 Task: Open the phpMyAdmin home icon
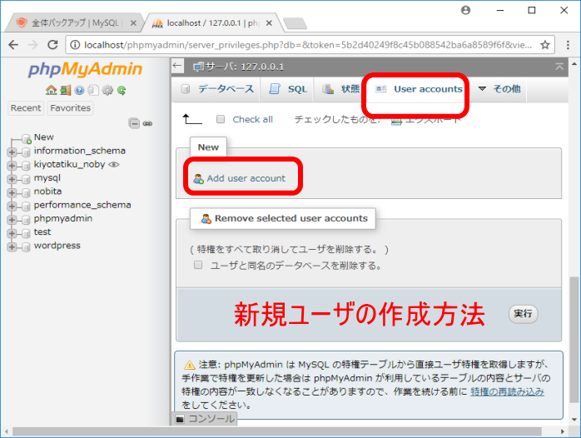(51, 90)
